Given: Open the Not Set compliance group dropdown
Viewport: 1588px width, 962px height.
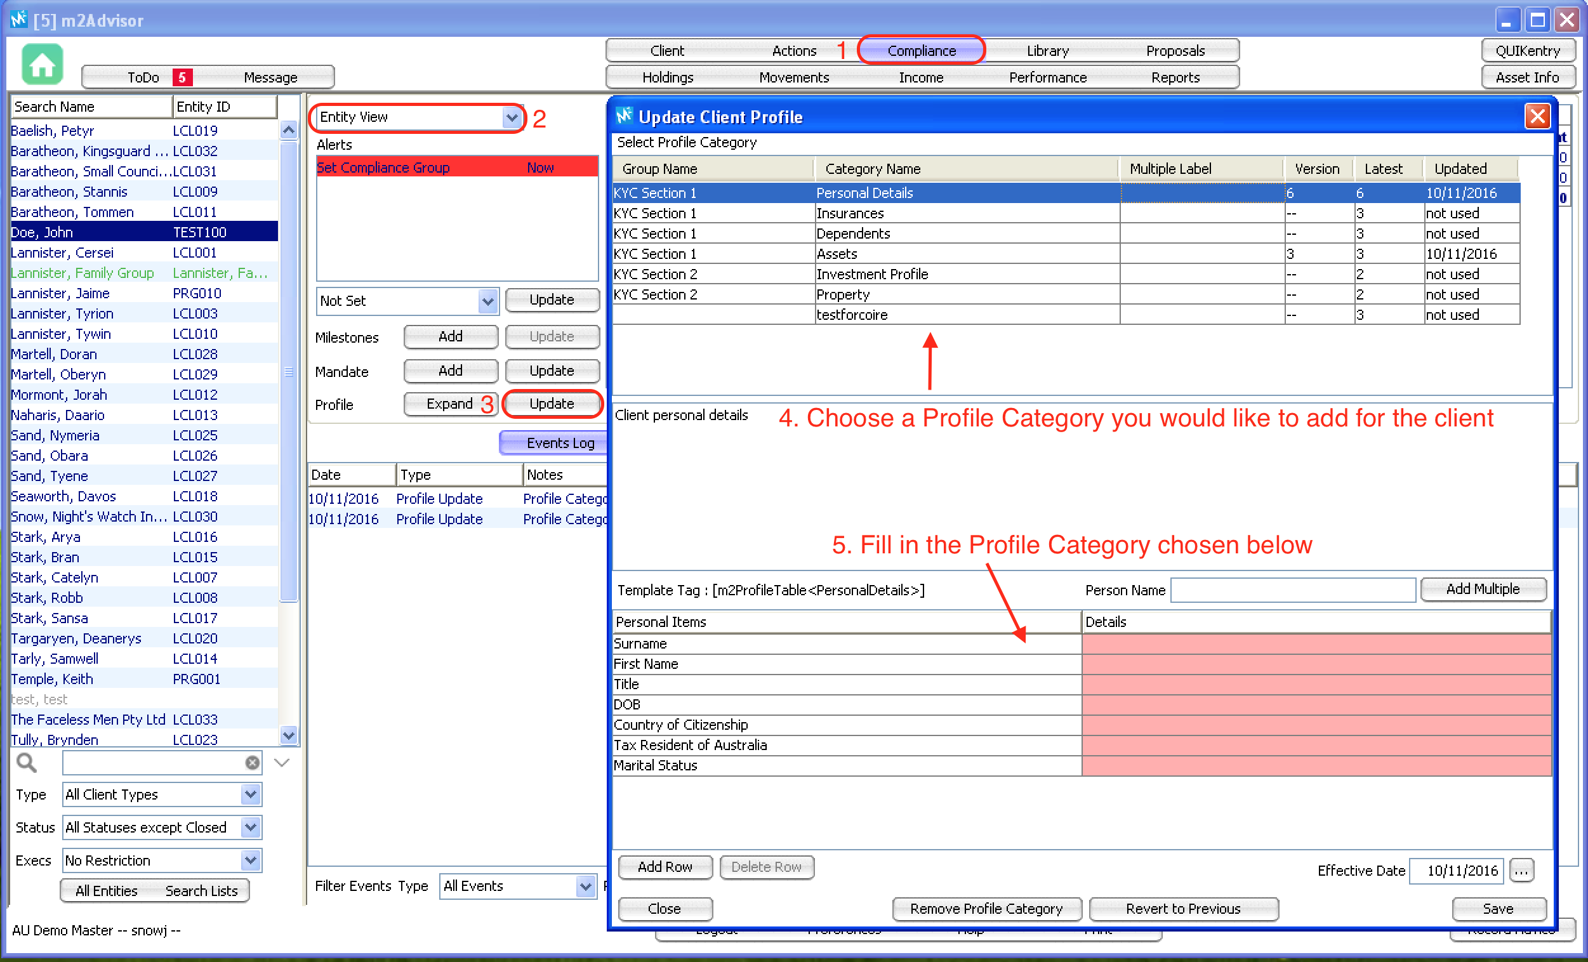Looking at the screenshot, I should (488, 301).
